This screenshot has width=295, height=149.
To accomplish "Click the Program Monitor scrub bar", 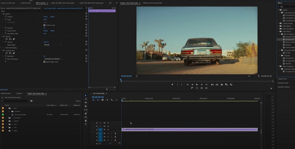I will (x=197, y=81).
